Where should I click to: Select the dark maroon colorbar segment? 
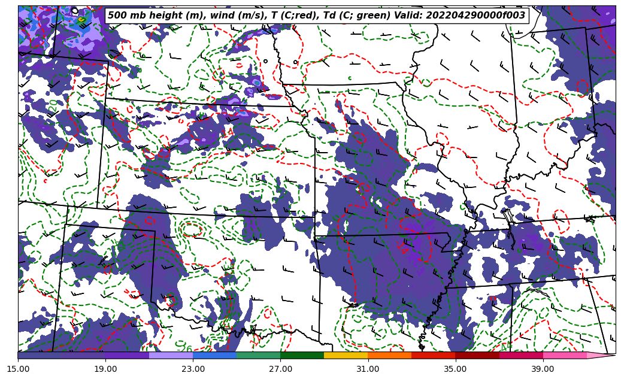pyautogui.click(x=477, y=355)
